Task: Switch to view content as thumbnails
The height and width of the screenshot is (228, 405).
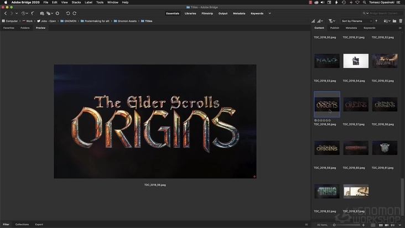Action: click(381, 225)
